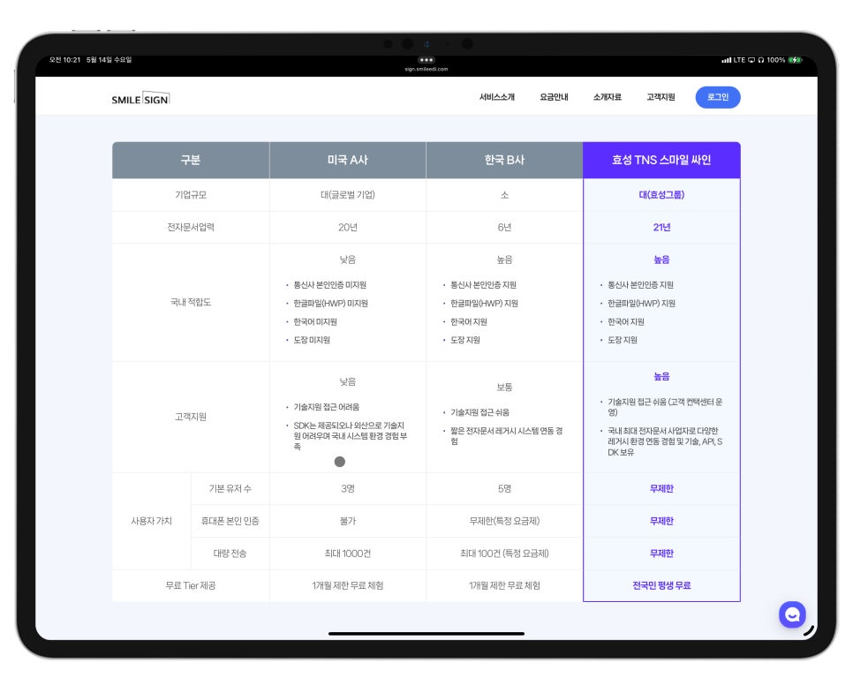Click the 6년 cell
The image size is (853, 693).
(x=504, y=227)
